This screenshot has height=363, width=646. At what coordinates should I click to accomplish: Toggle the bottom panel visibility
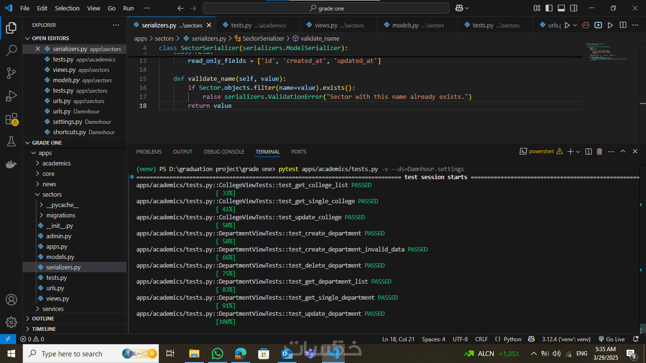[561, 8]
